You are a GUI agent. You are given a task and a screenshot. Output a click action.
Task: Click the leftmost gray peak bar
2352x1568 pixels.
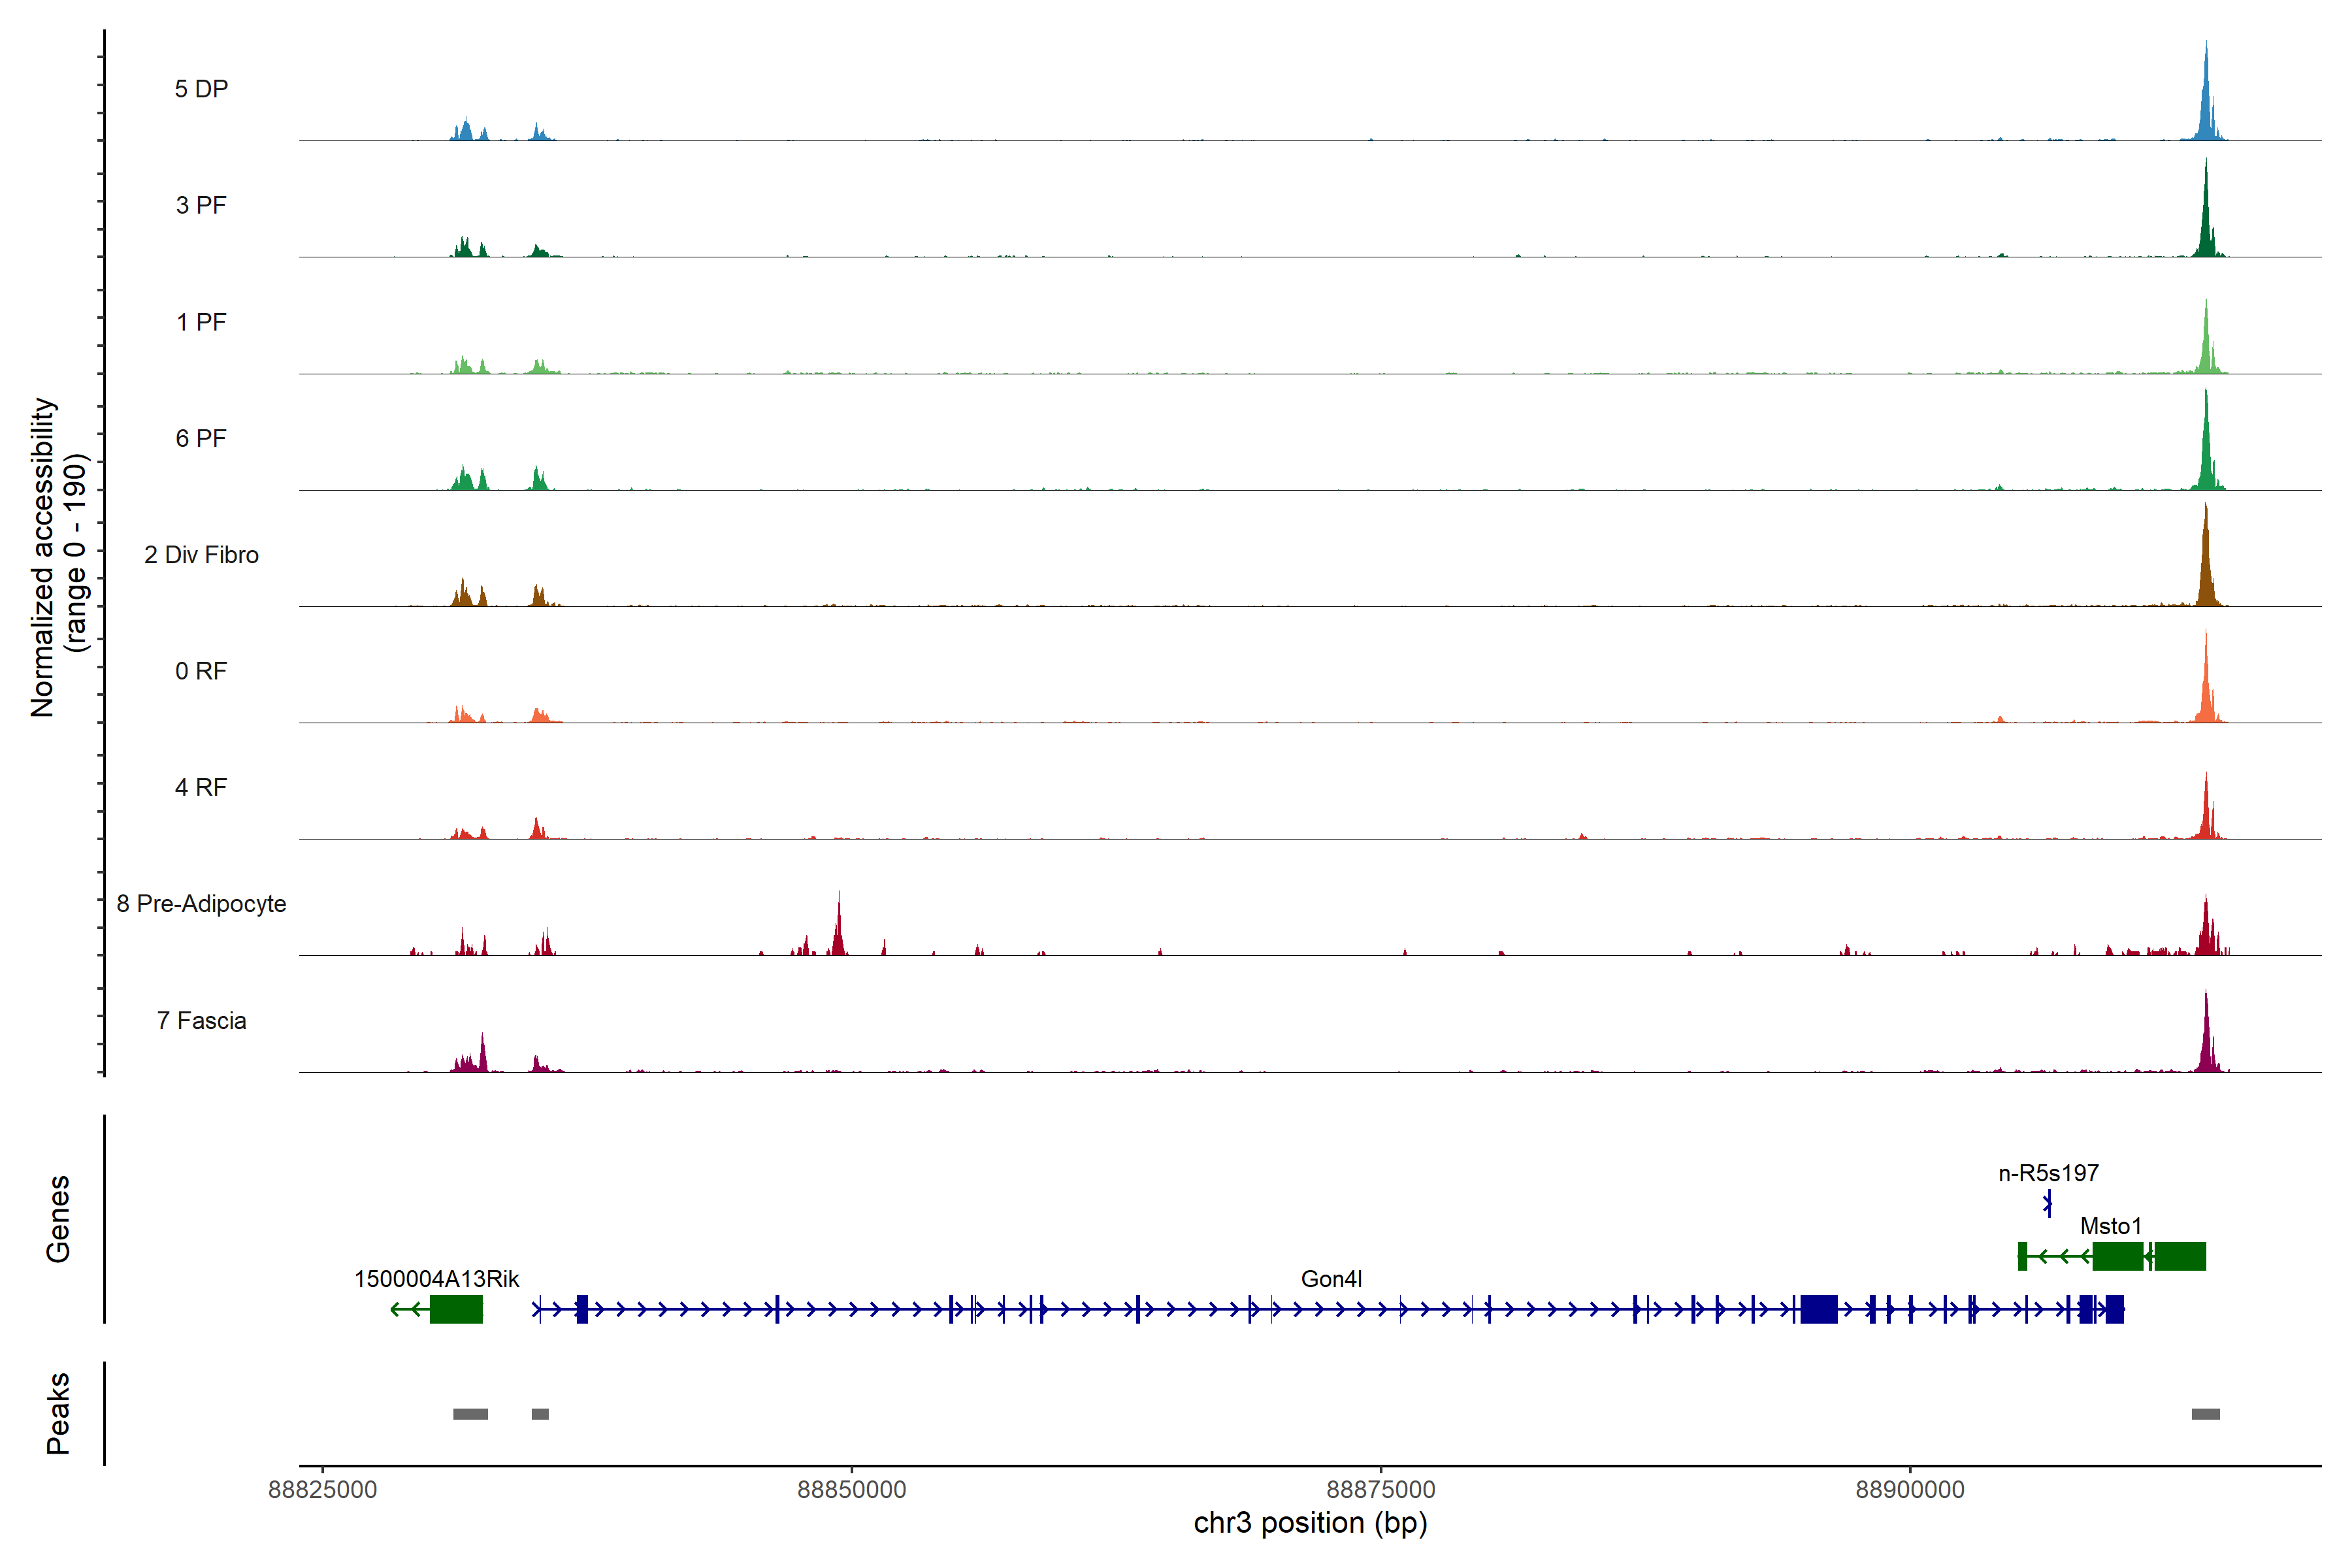pyautogui.click(x=470, y=1414)
